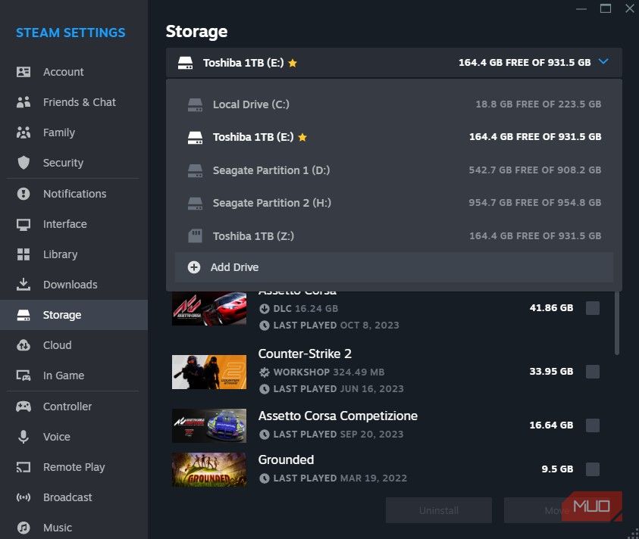Open the Remote Play settings section
The image size is (639, 539).
click(21, 467)
